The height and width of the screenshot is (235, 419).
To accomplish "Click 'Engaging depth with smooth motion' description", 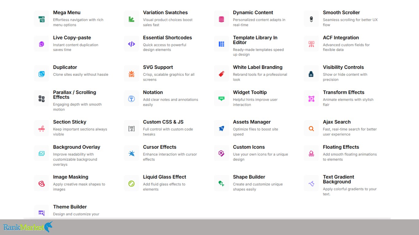I will (x=77, y=107).
